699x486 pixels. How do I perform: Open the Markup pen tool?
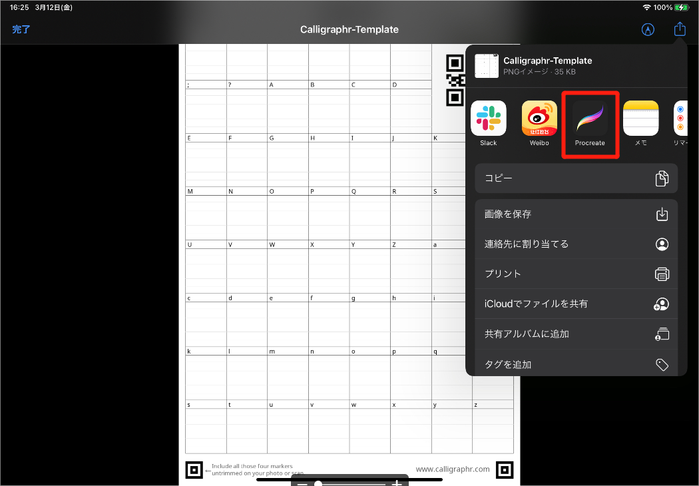point(647,29)
